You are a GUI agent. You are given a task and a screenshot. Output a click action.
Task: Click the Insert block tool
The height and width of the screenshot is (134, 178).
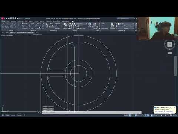tap(89, 25)
